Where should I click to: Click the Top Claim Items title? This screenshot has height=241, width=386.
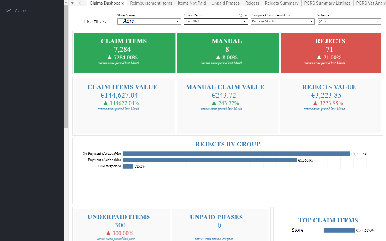(x=328, y=220)
